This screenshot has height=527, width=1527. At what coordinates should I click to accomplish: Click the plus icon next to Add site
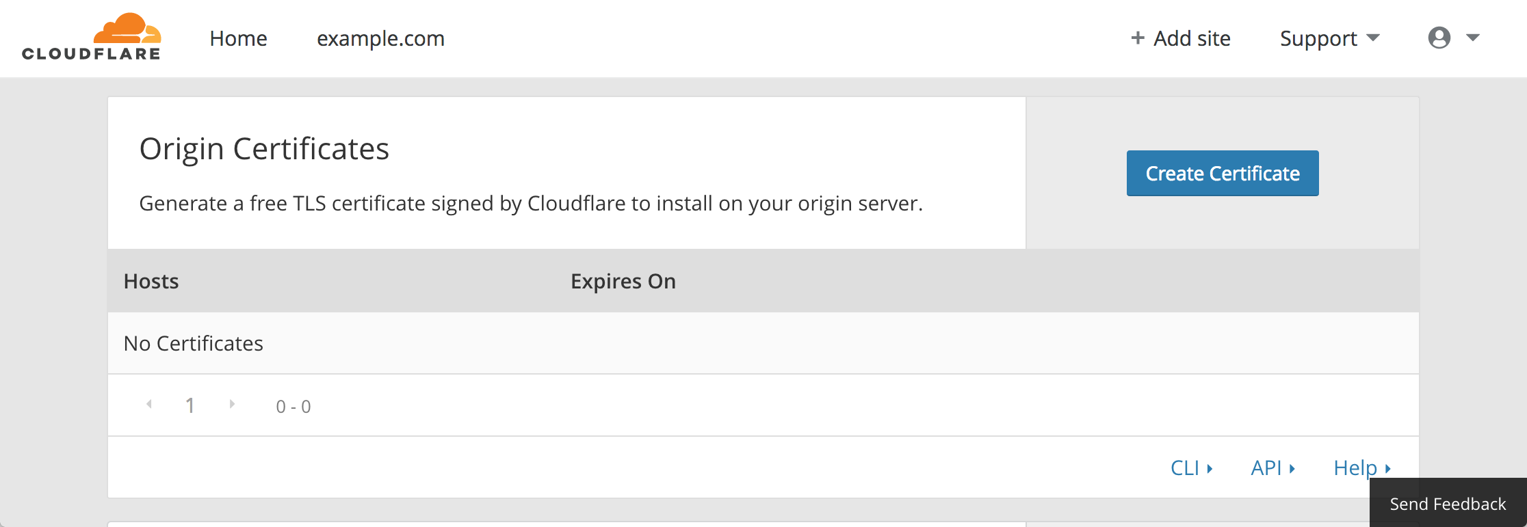1136,38
